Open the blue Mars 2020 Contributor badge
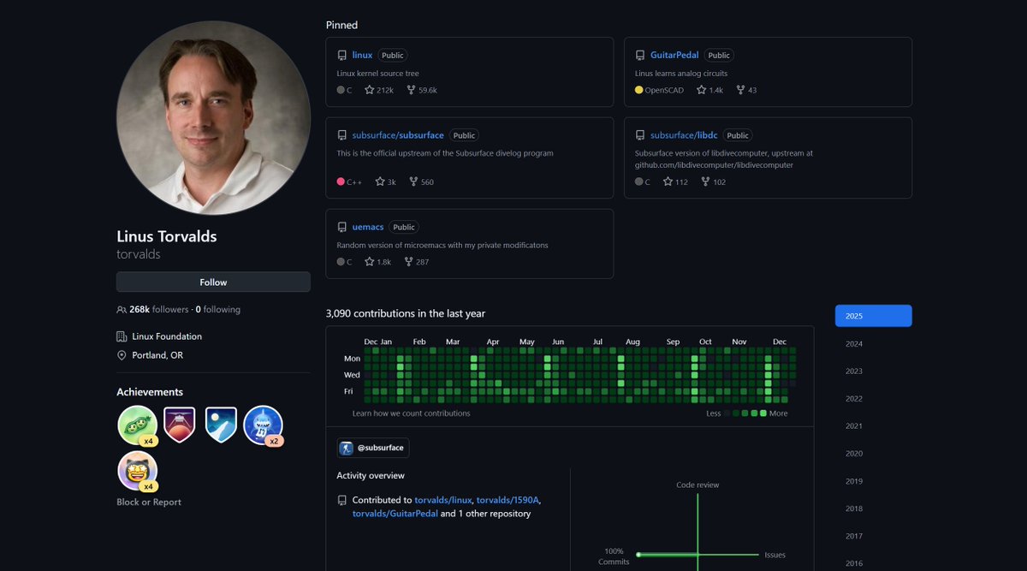Screen dimensions: 1027x571 tap(221, 425)
